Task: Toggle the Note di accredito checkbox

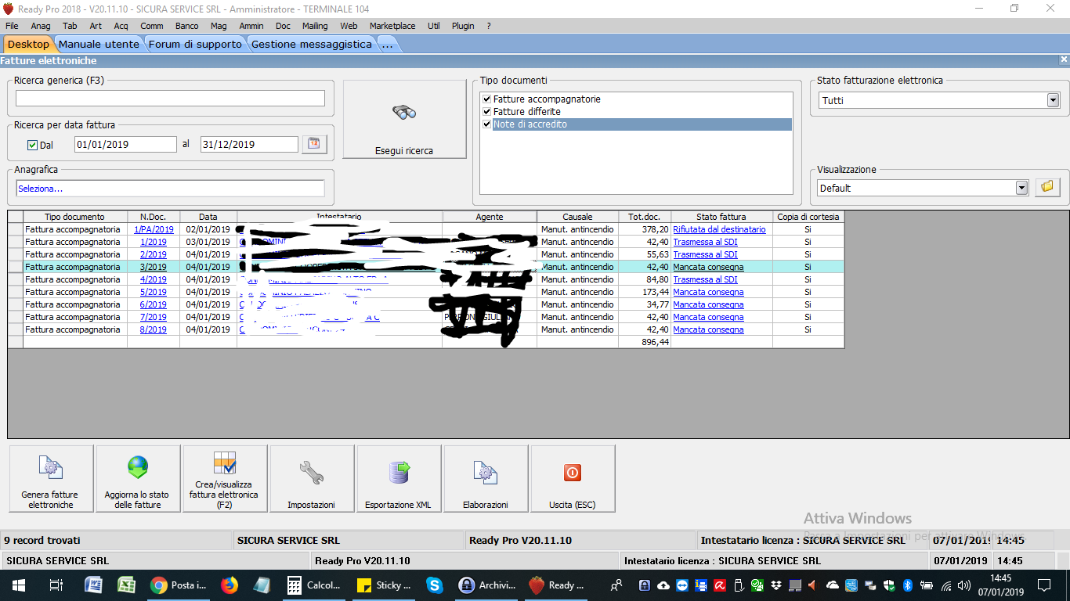Action: click(487, 124)
